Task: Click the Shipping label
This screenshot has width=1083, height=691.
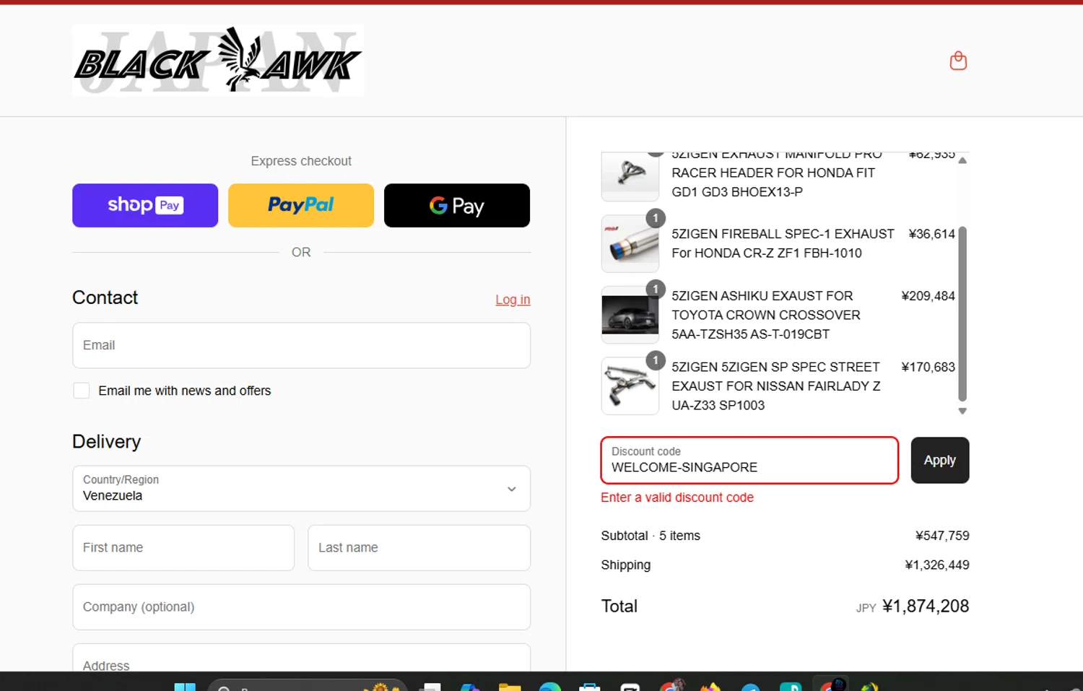Action: (626, 565)
